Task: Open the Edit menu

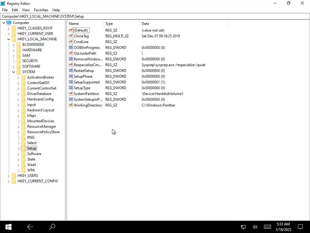Action: (15, 10)
